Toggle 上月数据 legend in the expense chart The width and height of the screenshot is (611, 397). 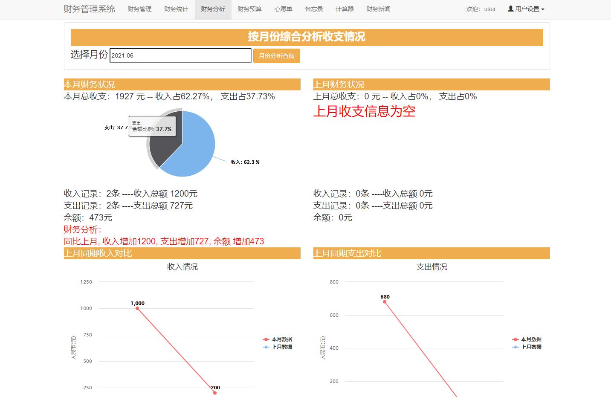tap(531, 347)
